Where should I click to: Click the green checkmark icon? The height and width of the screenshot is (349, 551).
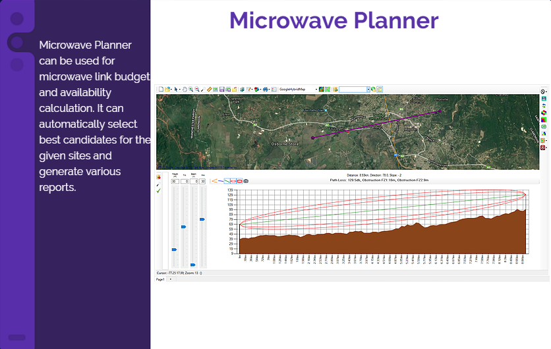pyautogui.click(x=158, y=191)
